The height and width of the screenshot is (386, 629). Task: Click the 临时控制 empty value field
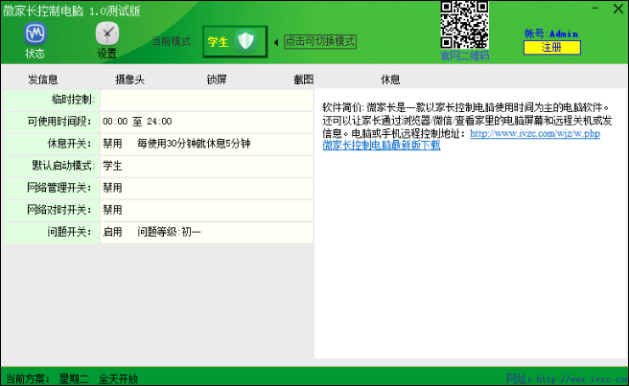[206, 100]
